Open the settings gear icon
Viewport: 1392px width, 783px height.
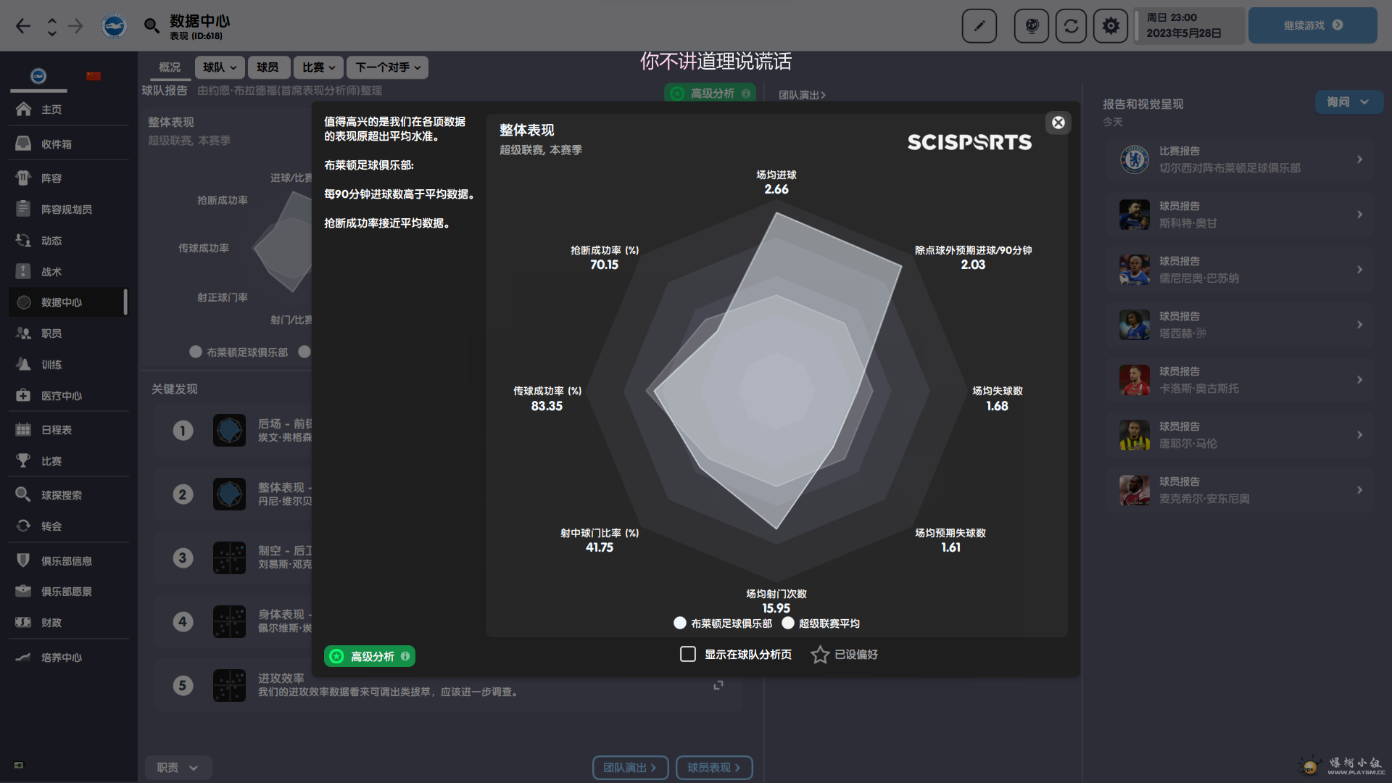tap(1110, 26)
